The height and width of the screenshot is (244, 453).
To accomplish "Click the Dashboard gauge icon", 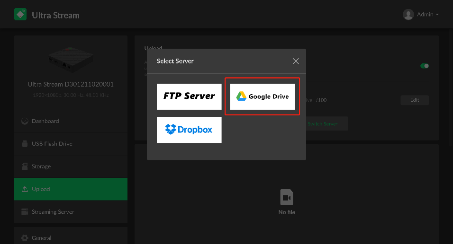I will coord(25,121).
